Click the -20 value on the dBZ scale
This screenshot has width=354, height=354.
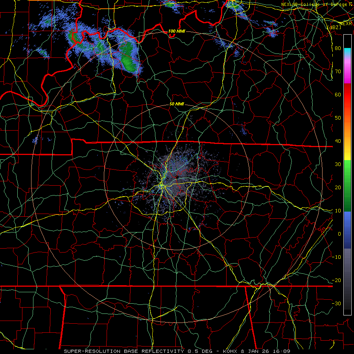pos(336,280)
